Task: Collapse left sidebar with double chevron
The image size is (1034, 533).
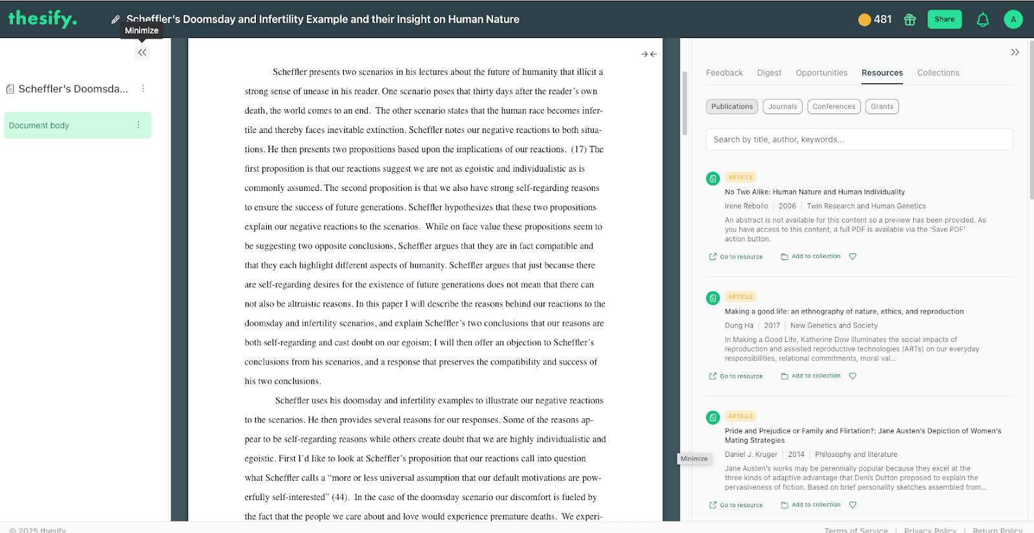Action: [142, 52]
